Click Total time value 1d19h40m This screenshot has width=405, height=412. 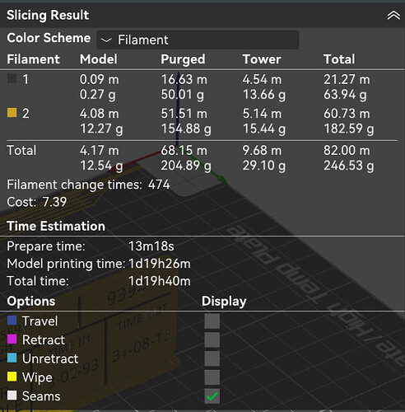pos(160,281)
